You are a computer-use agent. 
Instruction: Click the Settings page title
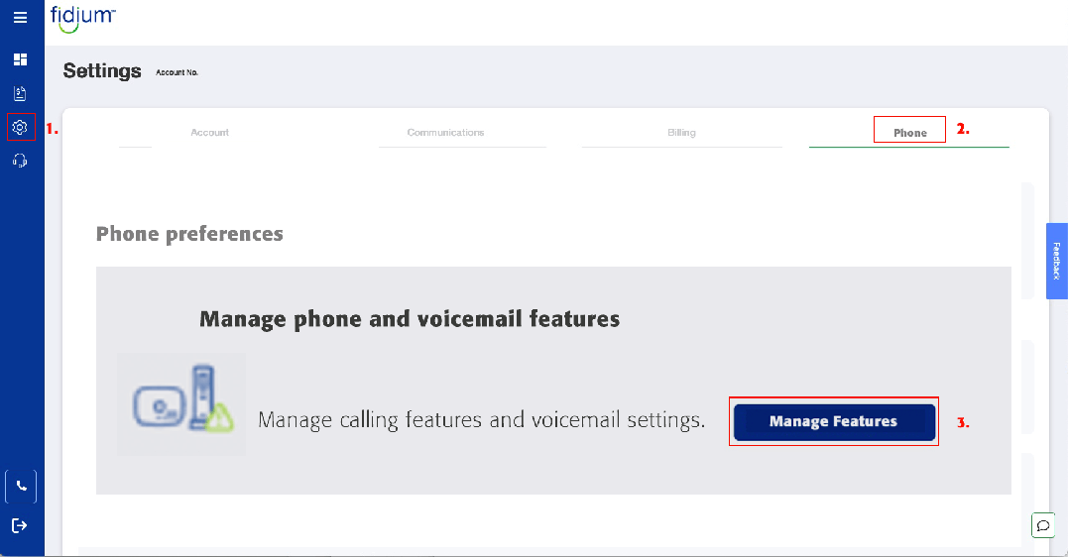tap(102, 71)
